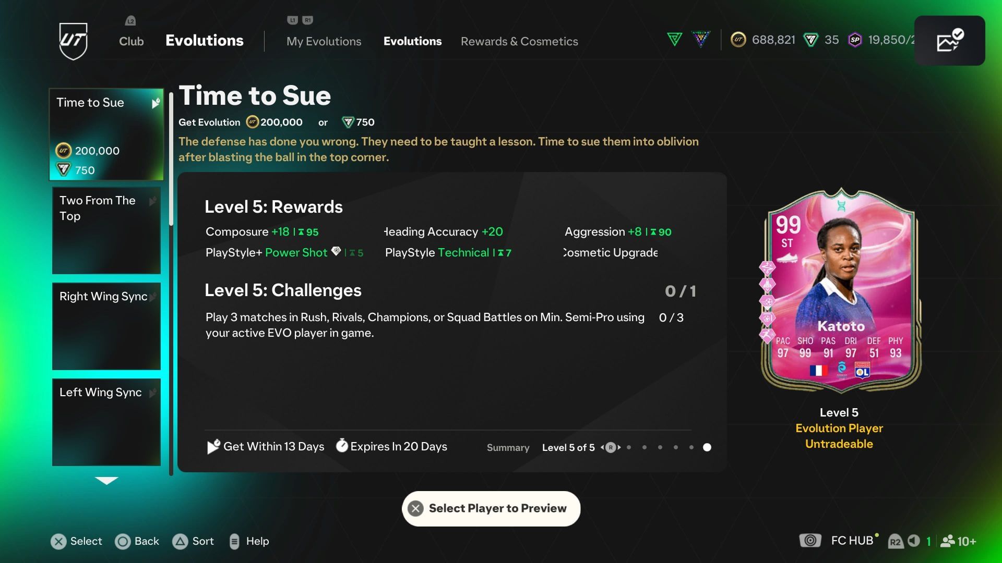
Task: Select the Two From The Top evolution tile
Action: [106, 230]
